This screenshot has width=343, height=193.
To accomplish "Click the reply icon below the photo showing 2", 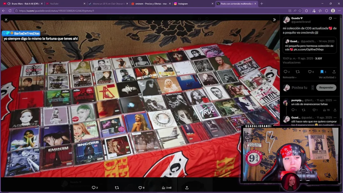I will [x=94, y=188].
